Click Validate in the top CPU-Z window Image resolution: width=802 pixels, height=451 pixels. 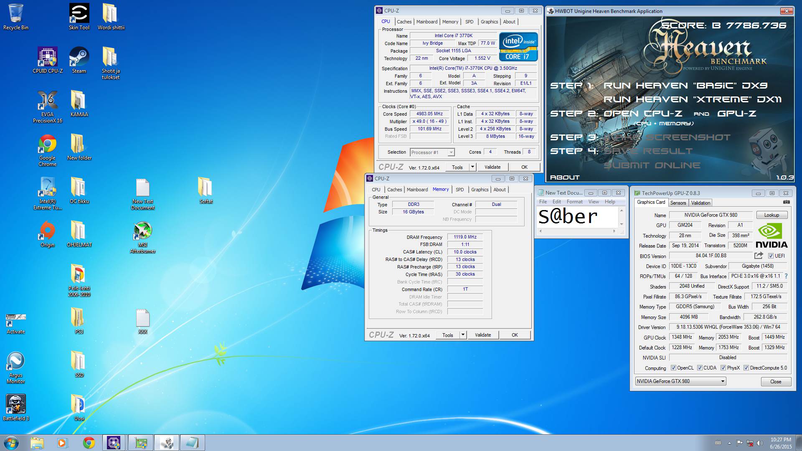pos(492,167)
